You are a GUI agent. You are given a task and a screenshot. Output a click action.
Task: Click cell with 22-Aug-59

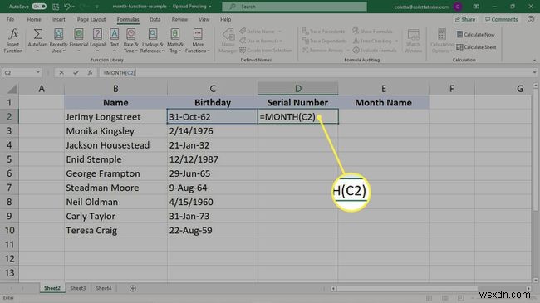[213, 230]
